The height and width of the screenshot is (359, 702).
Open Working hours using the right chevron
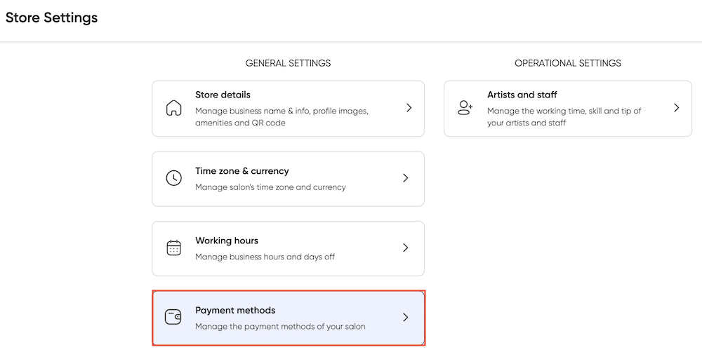pos(406,248)
